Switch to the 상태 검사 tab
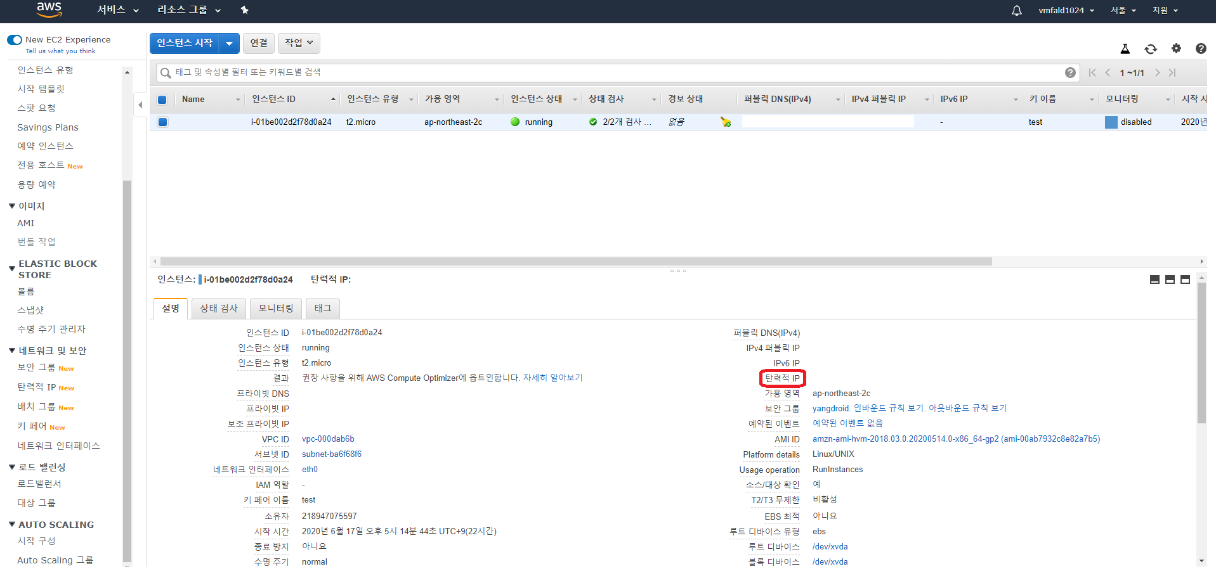The height and width of the screenshot is (571, 1216). click(x=219, y=309)
